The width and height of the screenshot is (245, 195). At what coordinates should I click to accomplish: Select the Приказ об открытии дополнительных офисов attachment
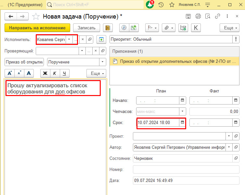coord(174,61)
